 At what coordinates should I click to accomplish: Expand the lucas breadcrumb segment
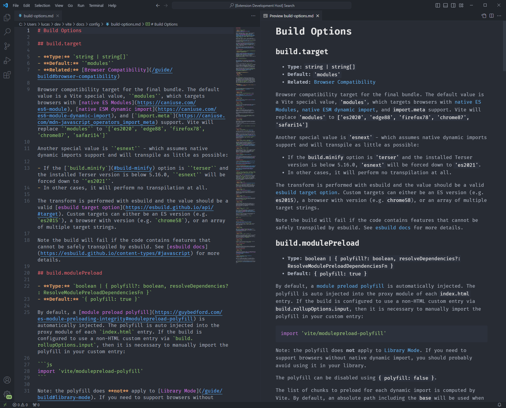45,24
